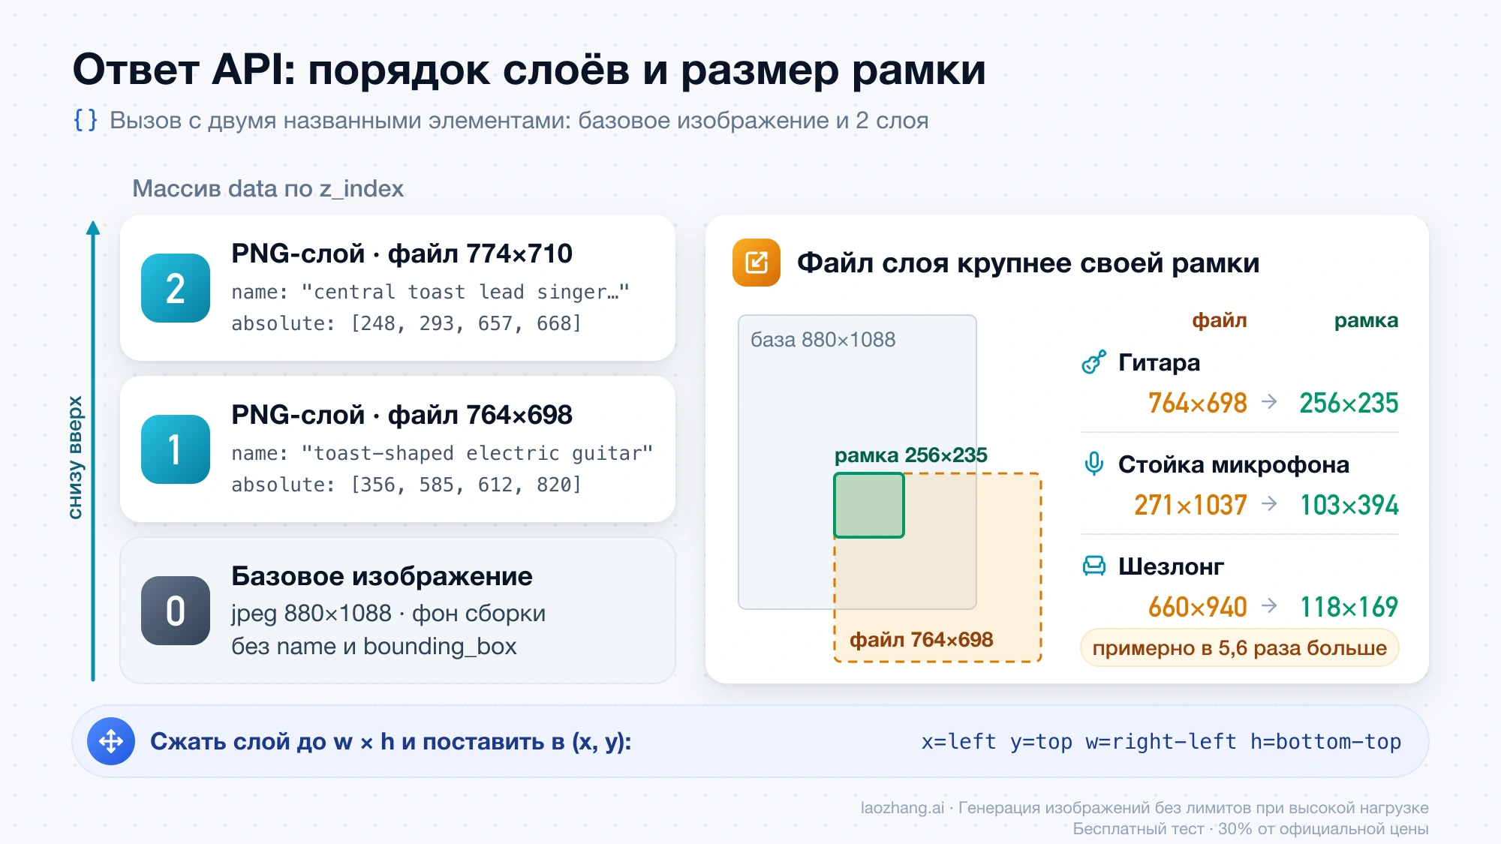Screen dimensions: 1501x844
Task: Select the number 1 layer badge
Action: point(176,449)
